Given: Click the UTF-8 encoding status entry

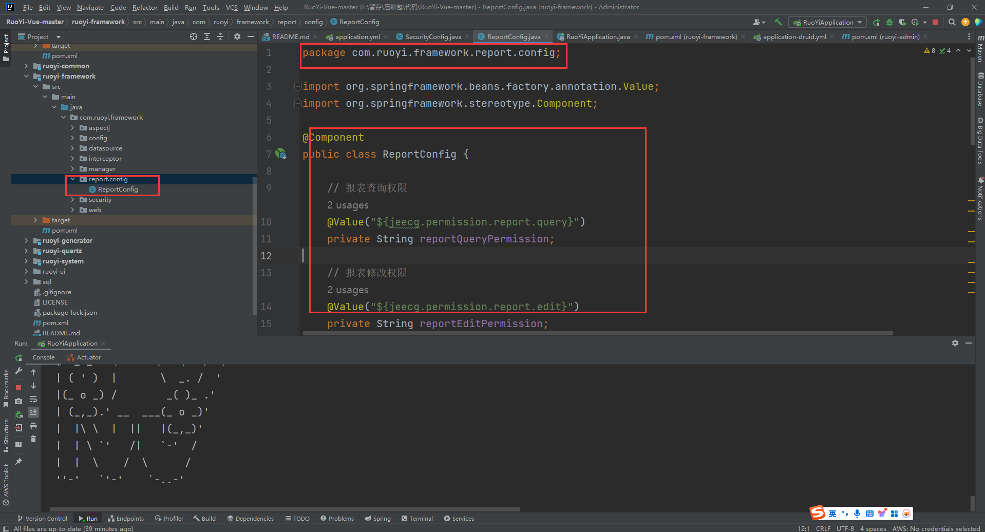Looking at the screenshot, I should tap(845, 528).
